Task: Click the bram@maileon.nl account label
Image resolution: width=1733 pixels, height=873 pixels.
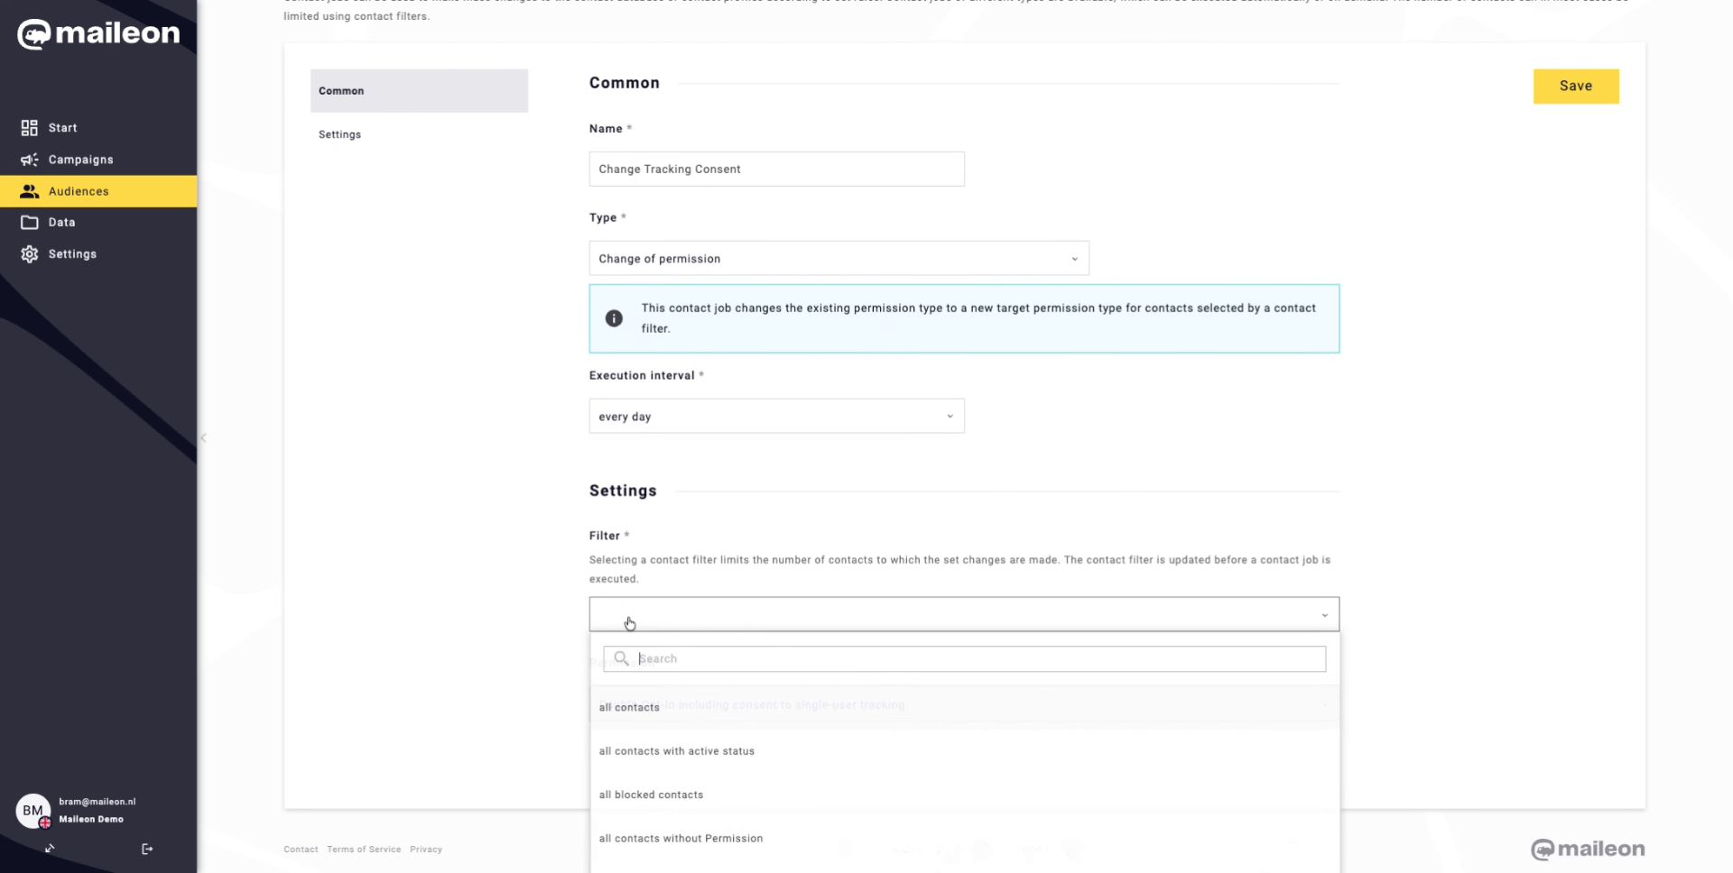Action: coord(97,802)
